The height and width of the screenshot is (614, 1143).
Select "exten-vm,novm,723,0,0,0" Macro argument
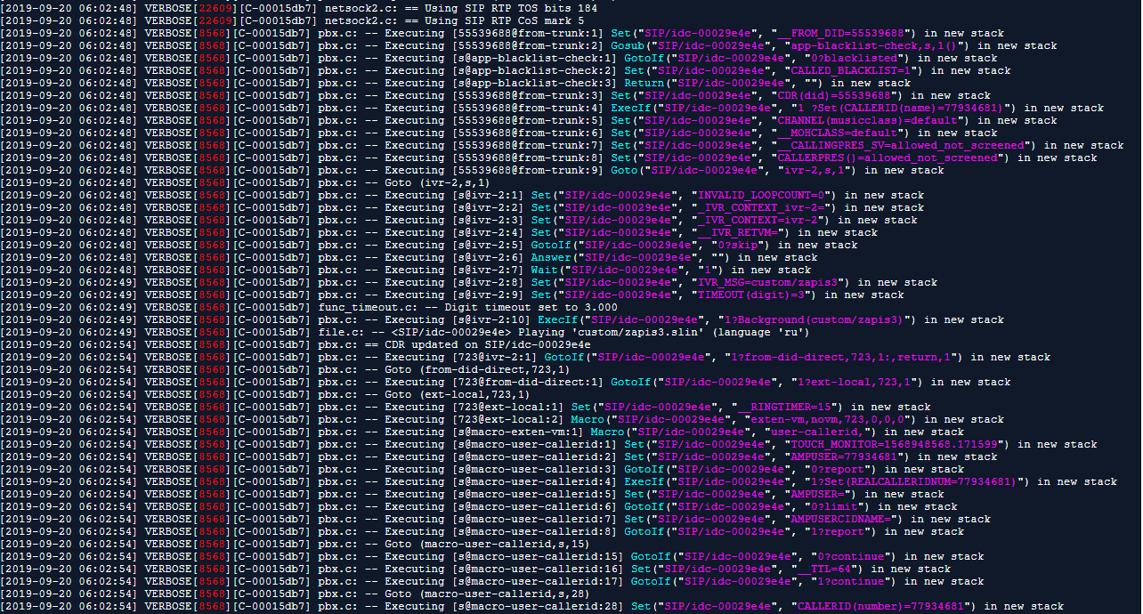coord(829,419)
